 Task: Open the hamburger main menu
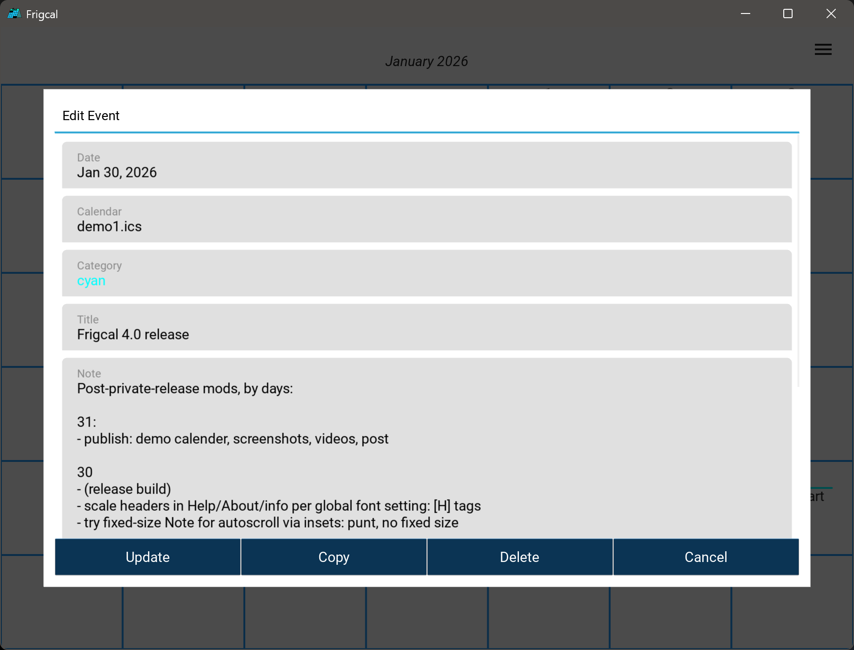tap(823, 49)
